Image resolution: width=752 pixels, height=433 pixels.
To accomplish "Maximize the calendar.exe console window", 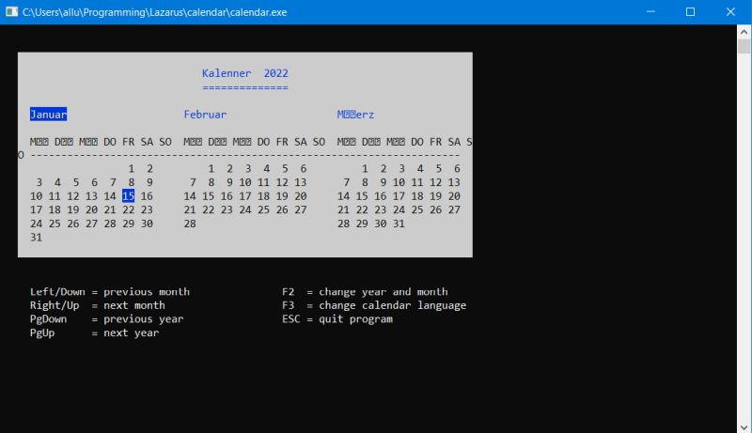I will pos(690,12).
